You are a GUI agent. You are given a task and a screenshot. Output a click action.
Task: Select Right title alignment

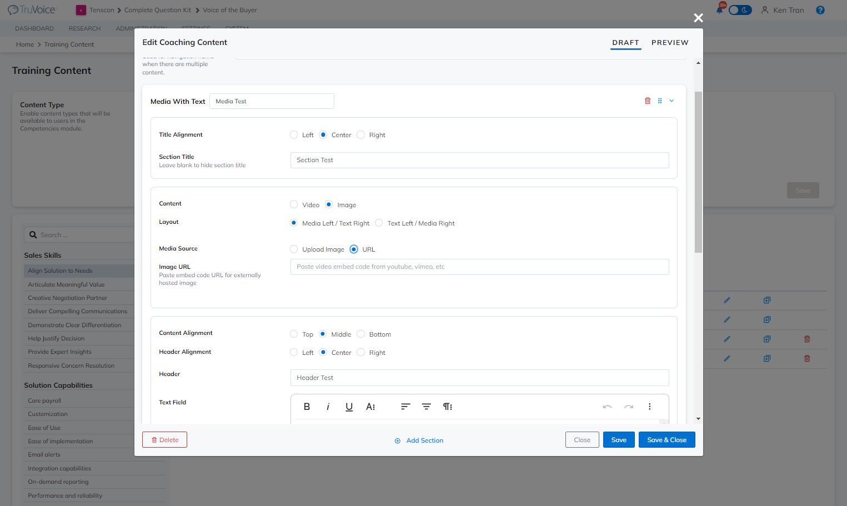(x=360, y=135)
